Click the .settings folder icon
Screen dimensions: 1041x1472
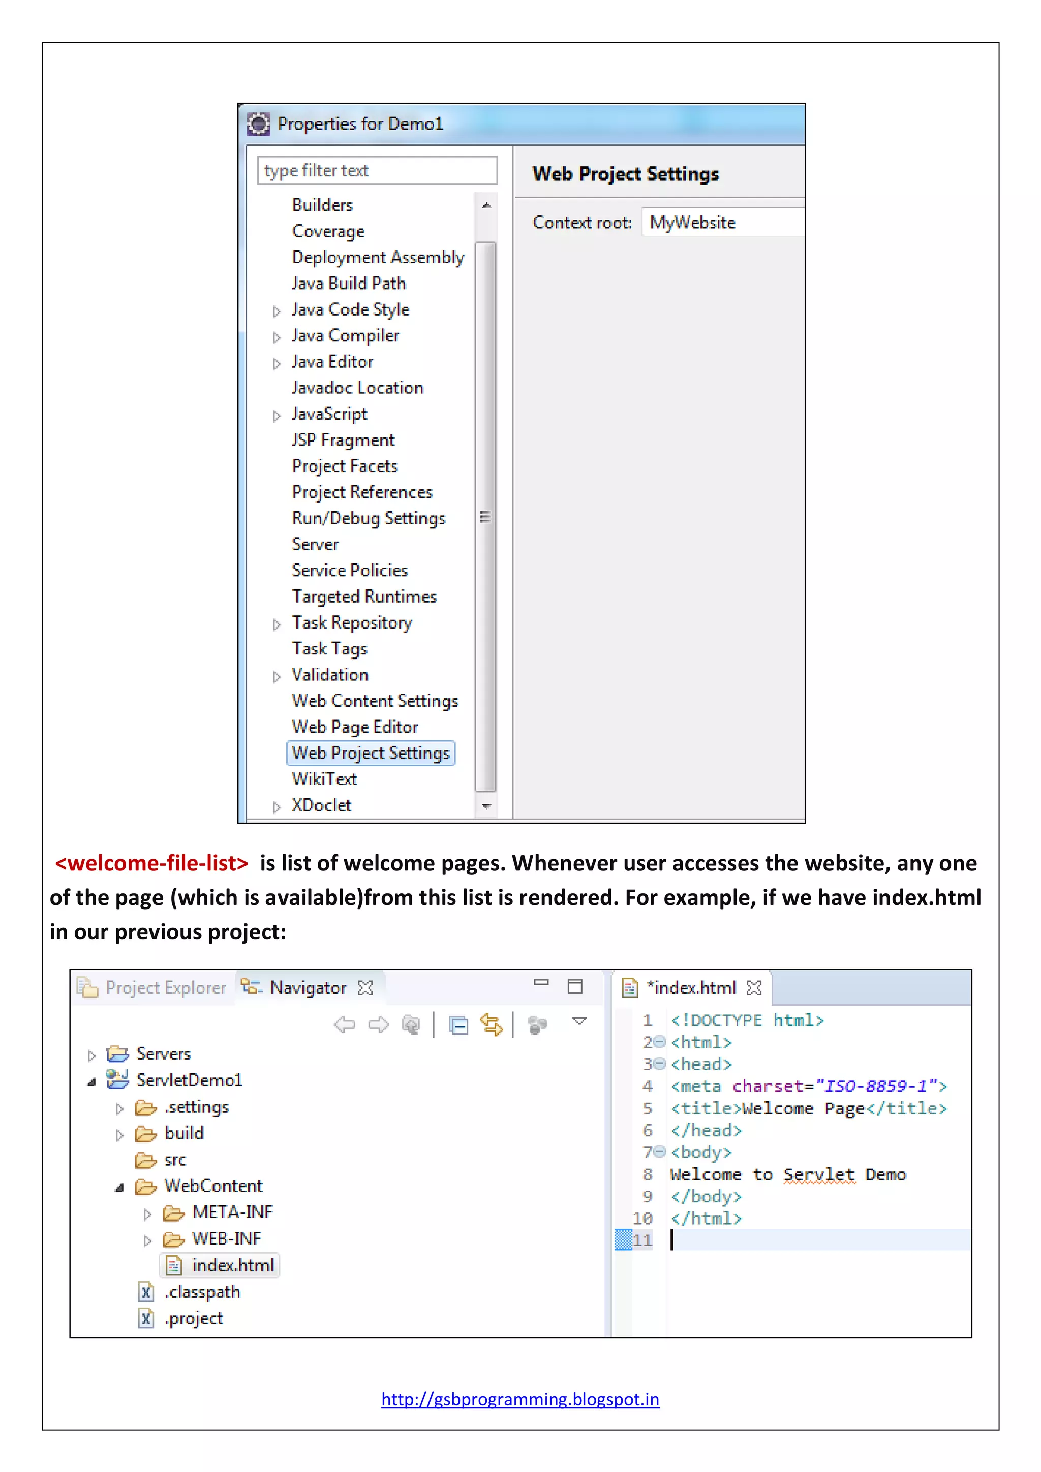pos(146,1107)
